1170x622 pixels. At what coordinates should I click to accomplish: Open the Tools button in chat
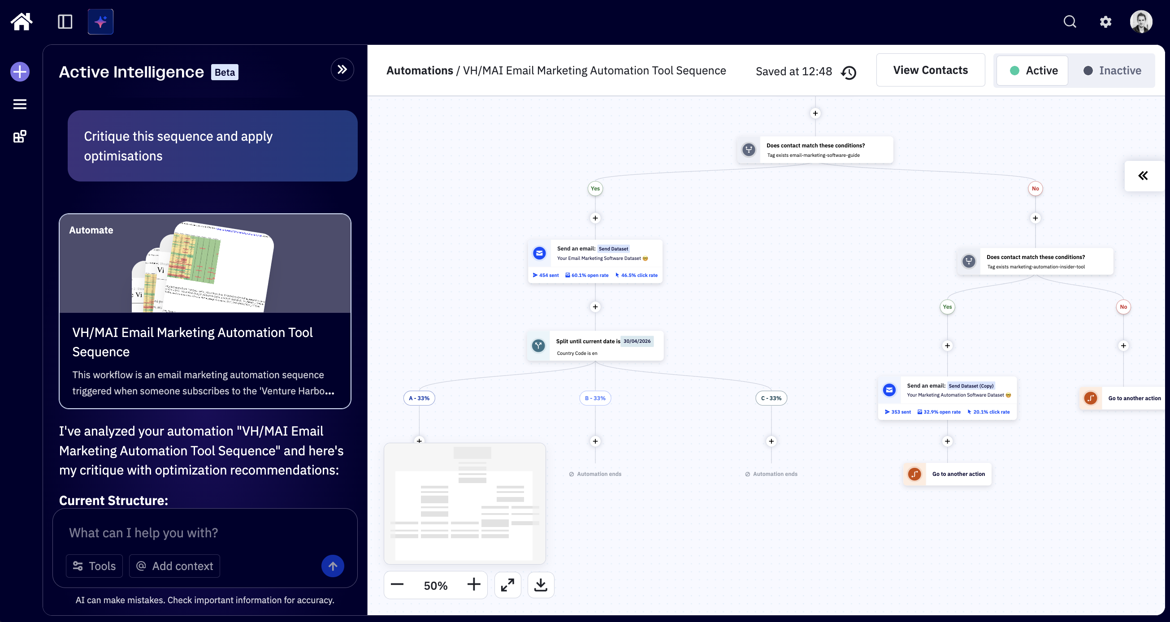tap(95, 566)
